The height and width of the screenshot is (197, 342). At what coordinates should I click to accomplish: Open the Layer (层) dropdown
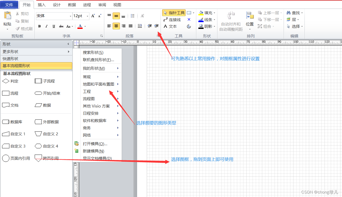point(292,20)
